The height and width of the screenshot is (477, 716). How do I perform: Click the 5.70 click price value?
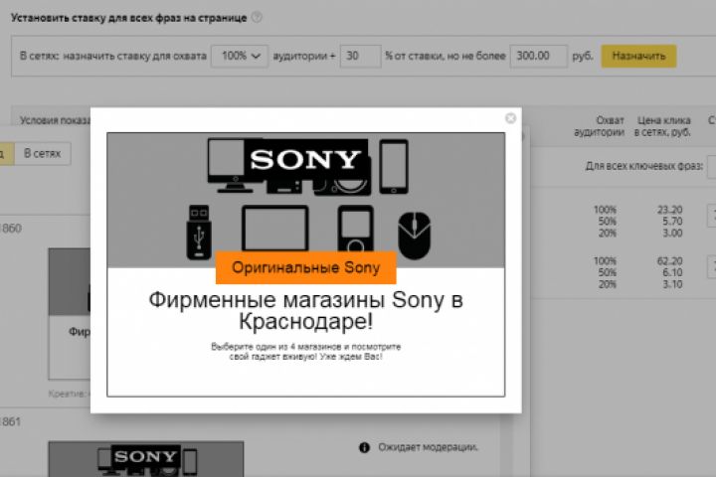(x=672, y=222)
